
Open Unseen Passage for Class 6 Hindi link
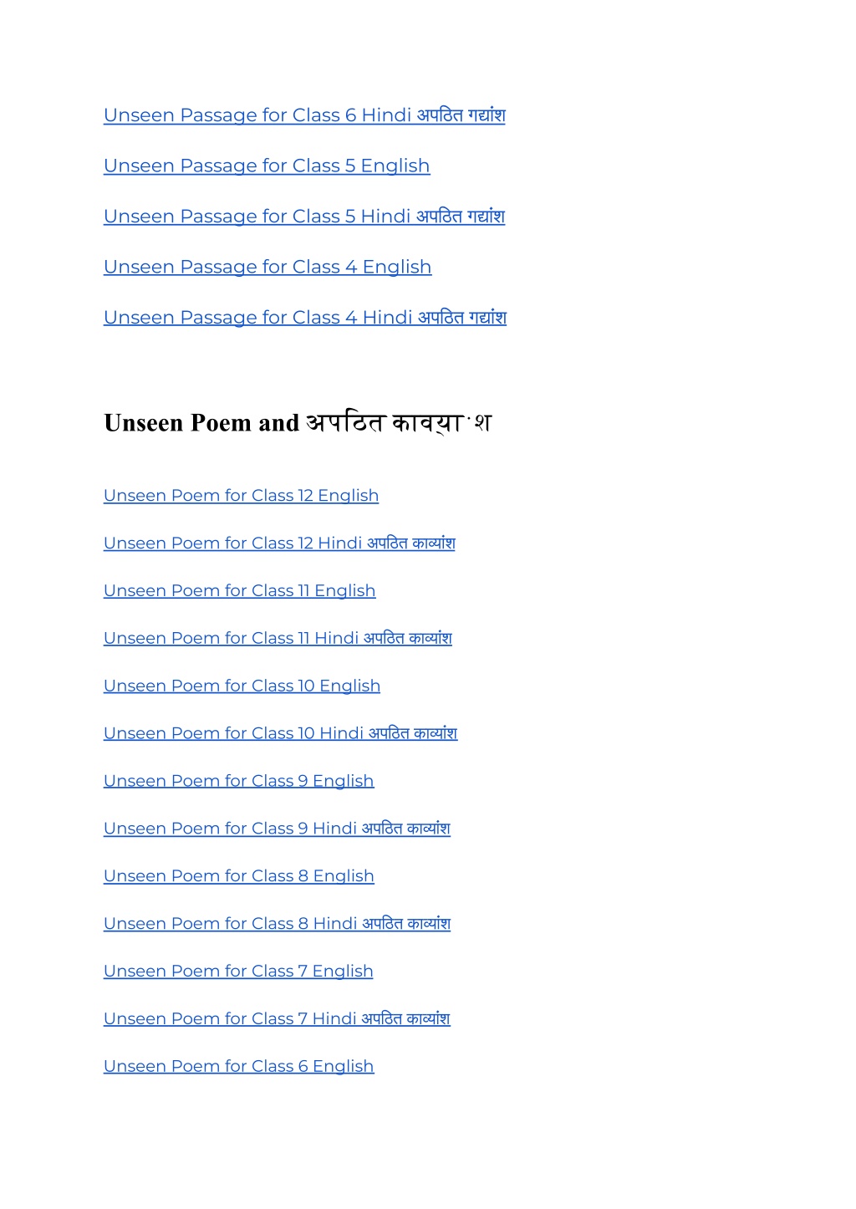coord(304,115)
